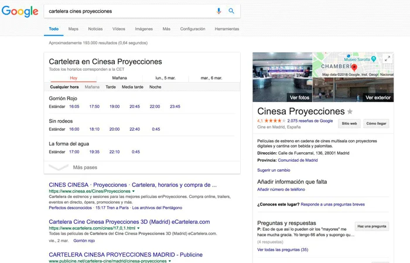Click Sugerir un cambio

[x=274, y=170]
